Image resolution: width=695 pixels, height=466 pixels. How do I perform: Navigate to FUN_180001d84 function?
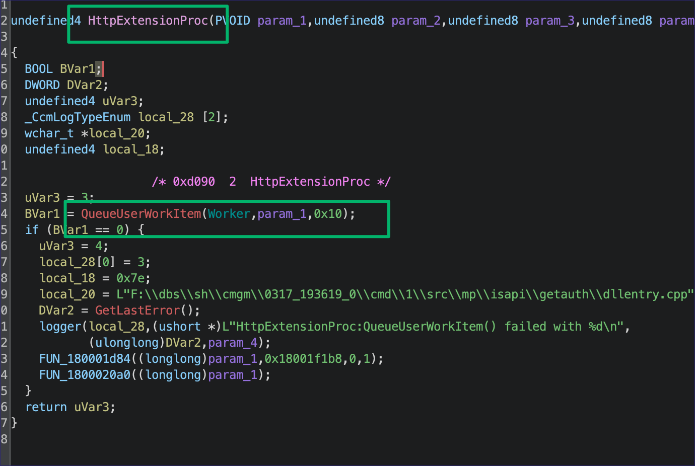[x=85, y=359]
